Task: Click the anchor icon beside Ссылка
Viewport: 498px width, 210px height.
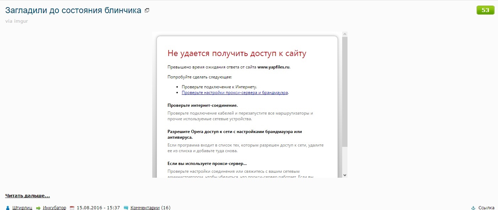Action: pos(473,208)
